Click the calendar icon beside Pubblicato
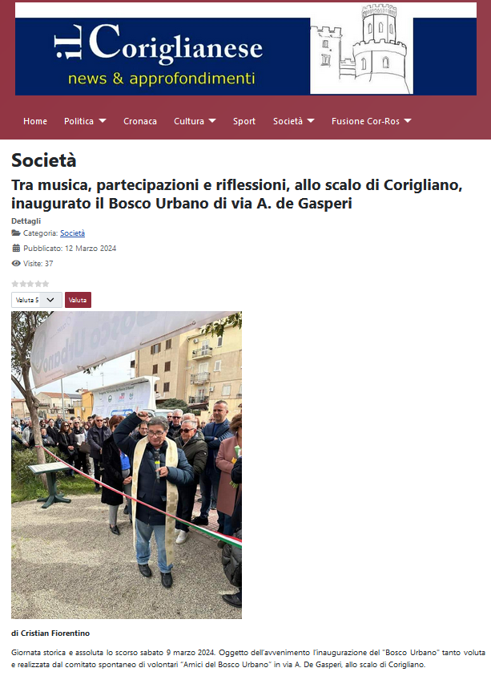 16,248
